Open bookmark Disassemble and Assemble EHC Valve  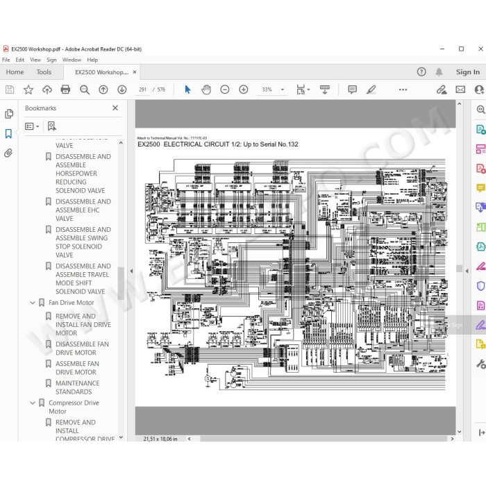tap(83, 210)
